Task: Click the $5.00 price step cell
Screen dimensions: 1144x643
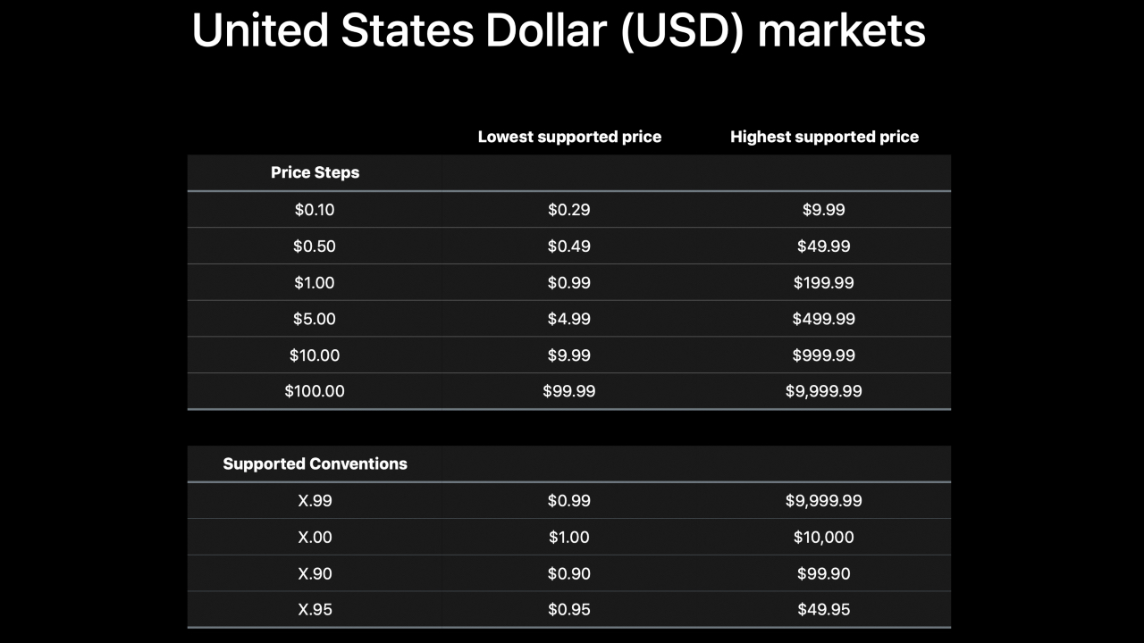Action: point(315,319)
